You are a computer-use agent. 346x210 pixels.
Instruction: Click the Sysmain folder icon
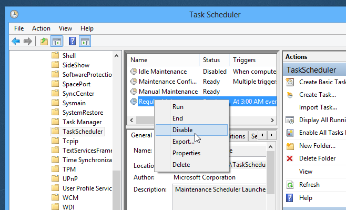[55, 103]
